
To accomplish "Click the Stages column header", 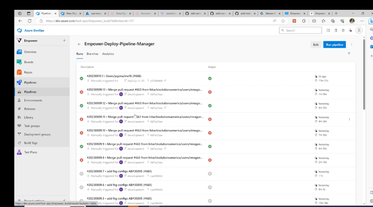I will [212, 67].
